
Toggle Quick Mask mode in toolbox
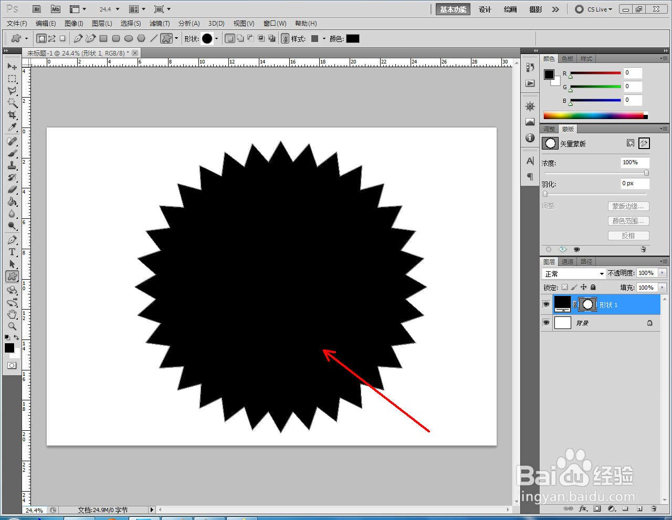point(12,365)
